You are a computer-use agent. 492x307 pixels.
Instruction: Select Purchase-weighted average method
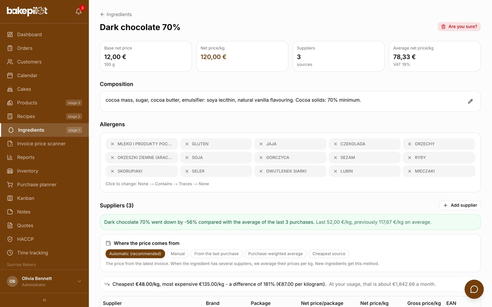click(x=276, y=254)
